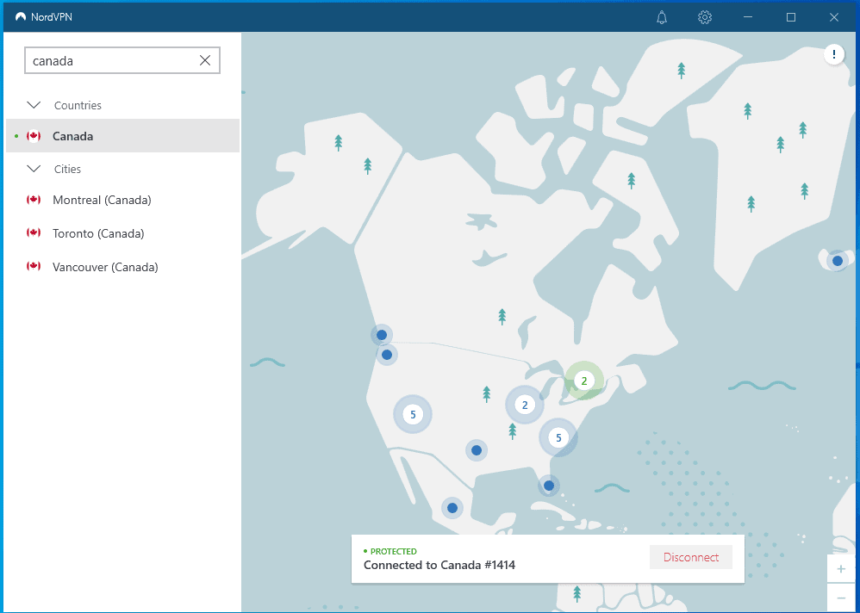Close the NordVPN window
The height and width of the screenshot is (613, 860).
[x=834, y=17]
